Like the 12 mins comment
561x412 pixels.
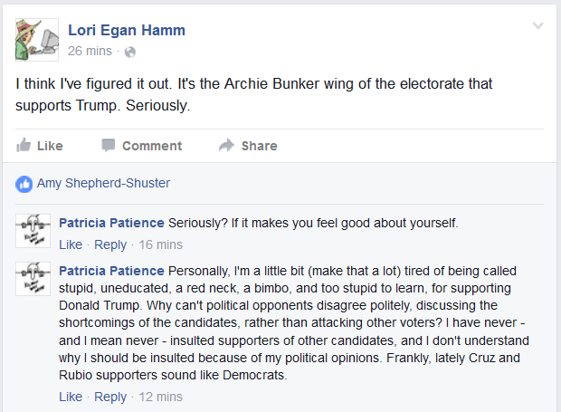click(71, 397)
